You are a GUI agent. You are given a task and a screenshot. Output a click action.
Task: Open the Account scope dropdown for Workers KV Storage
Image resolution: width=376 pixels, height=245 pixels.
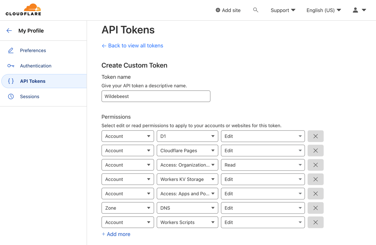click(128, 179)
